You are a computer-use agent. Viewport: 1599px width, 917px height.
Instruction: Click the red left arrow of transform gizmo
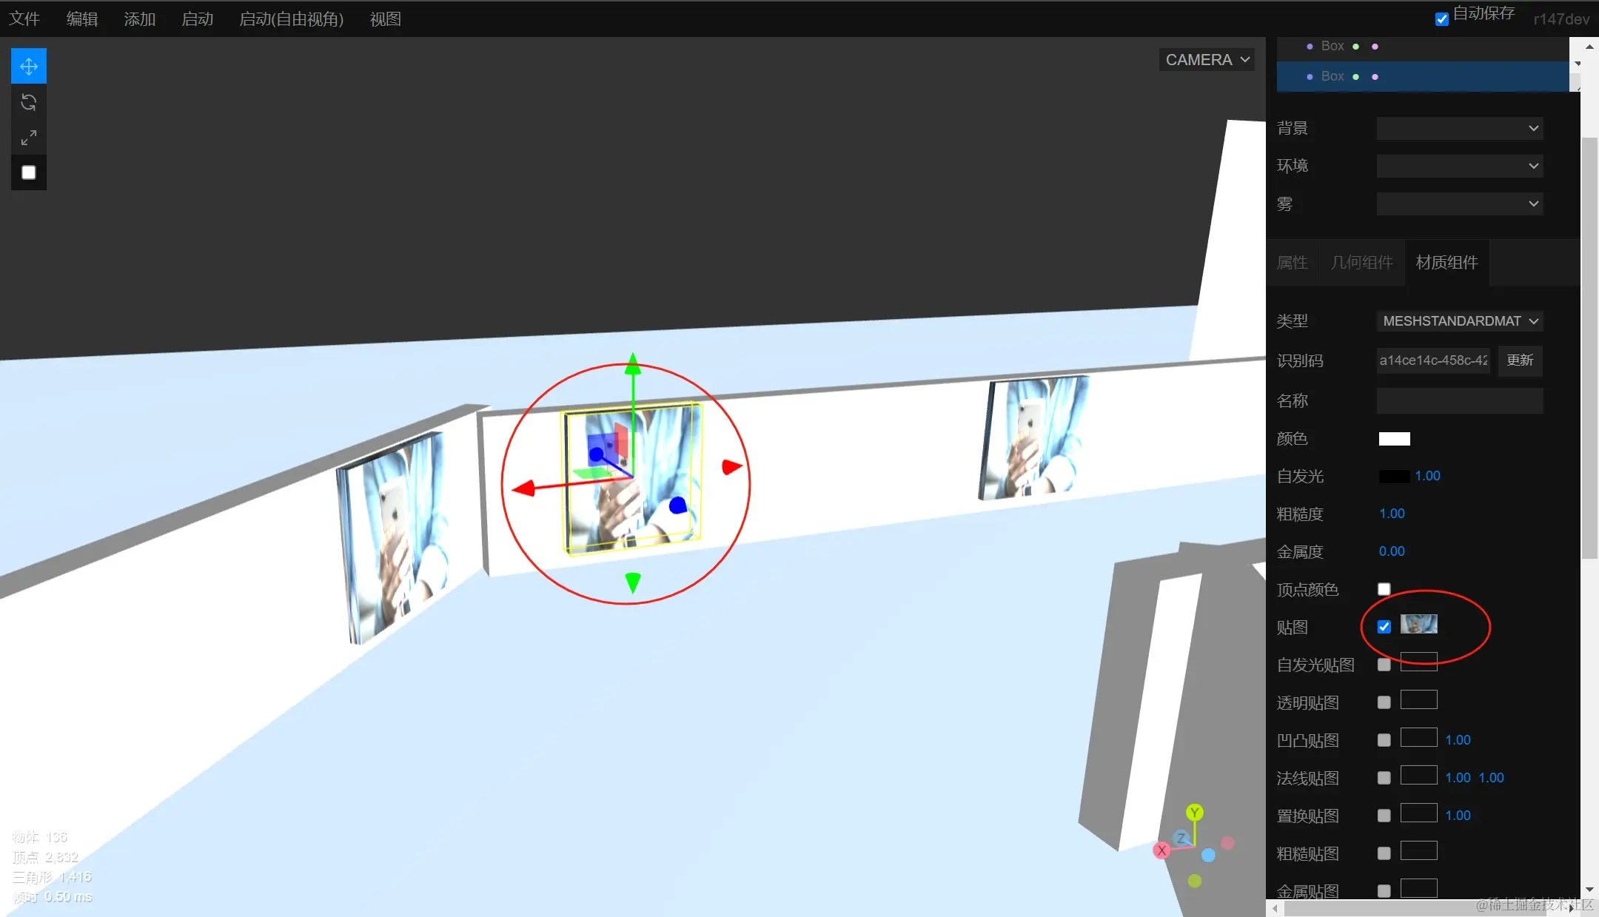[x=524, y=488]
